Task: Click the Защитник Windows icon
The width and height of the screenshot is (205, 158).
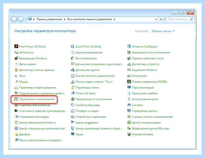Action: pos(129,70)
